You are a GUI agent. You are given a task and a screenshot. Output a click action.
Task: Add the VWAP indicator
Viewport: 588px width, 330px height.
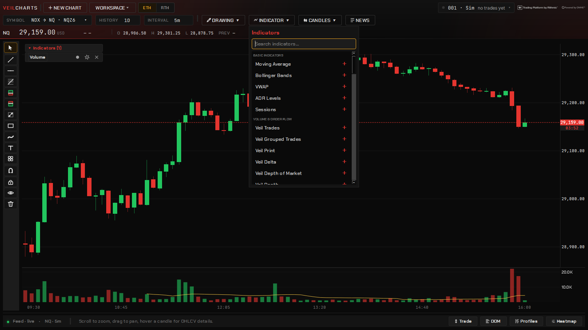[344, 87]
